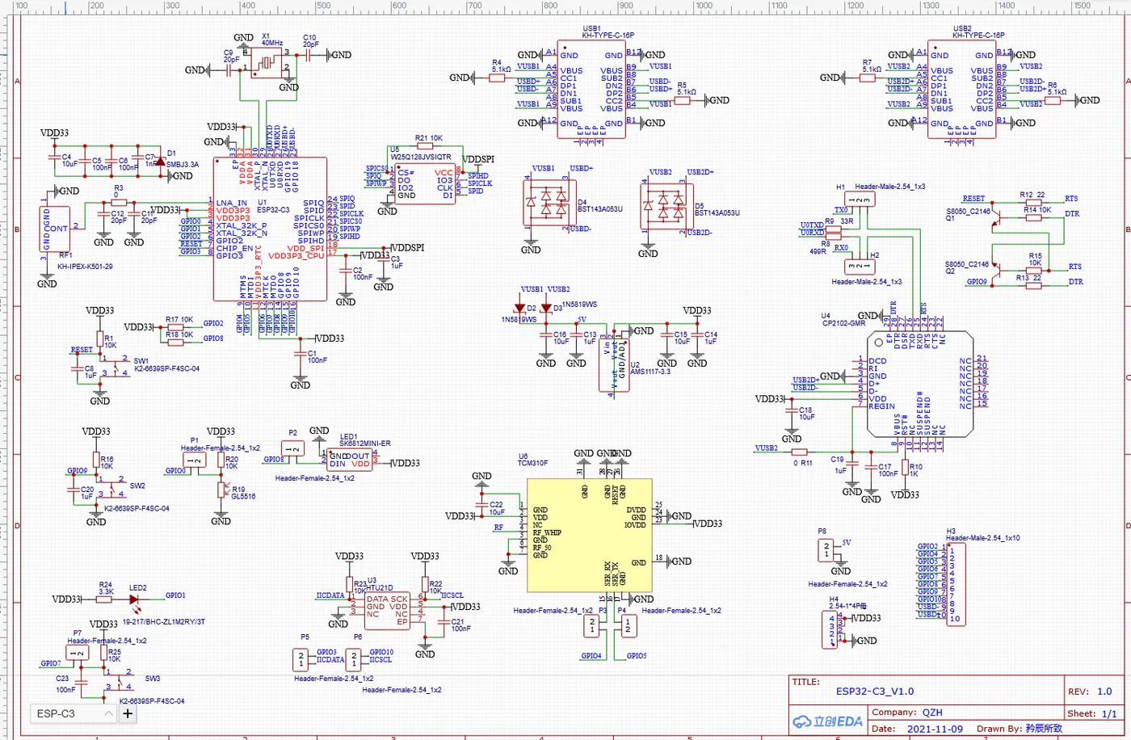Click the IICDATA net label near U3

tap(330, 595)
